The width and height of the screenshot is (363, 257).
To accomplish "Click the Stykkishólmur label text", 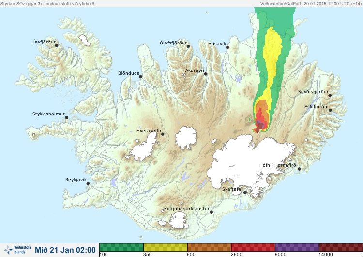I will 48,114.
